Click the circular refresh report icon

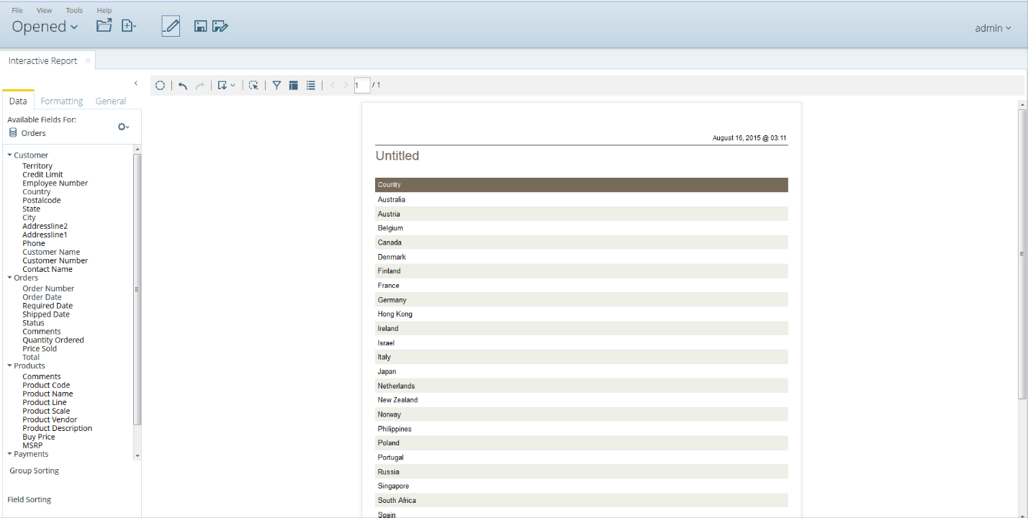coord(161,86)
